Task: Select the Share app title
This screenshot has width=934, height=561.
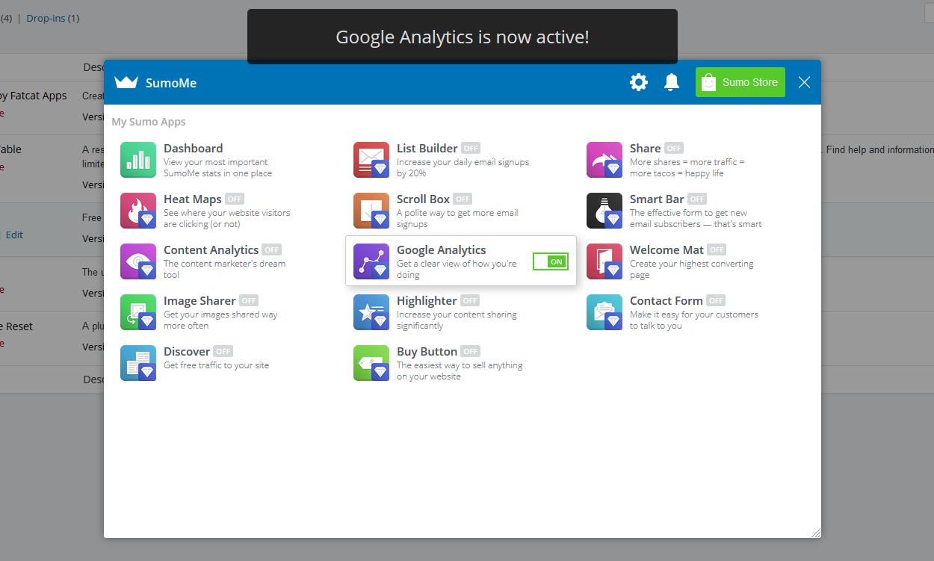Action: (646, 149)
